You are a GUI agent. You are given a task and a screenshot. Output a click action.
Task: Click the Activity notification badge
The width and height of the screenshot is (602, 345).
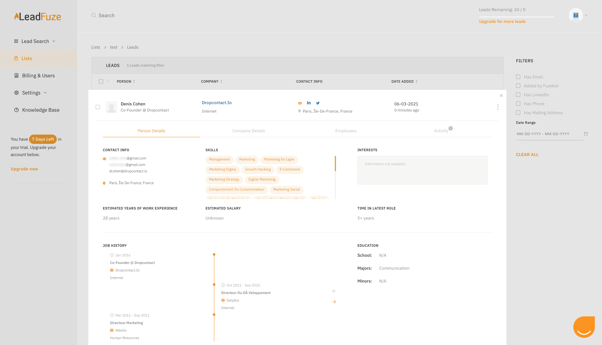tap(451, 128)
